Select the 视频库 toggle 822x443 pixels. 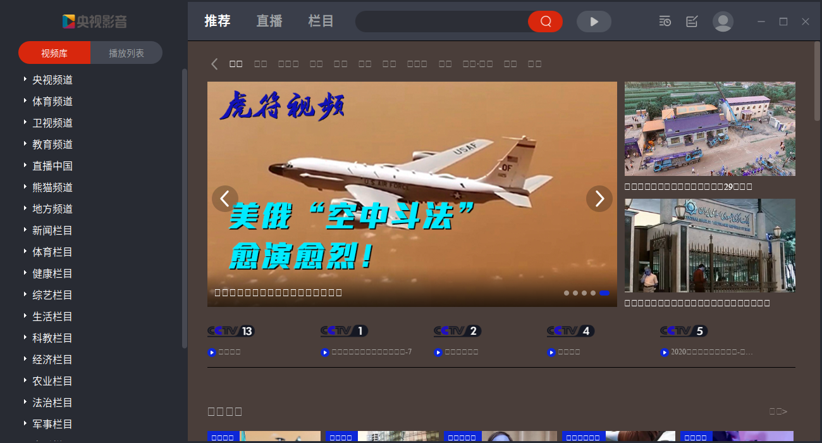coord(54,53)
